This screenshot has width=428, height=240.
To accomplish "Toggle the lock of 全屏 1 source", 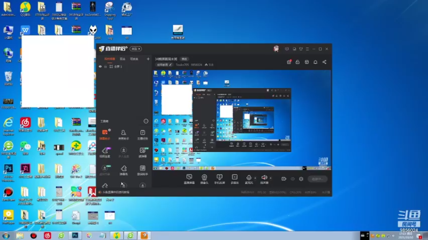I will [105, 66].
